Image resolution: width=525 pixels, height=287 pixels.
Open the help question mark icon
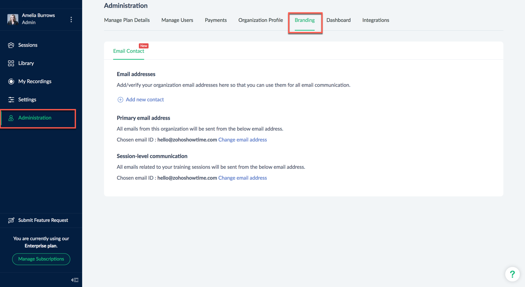tap(512, 274)
